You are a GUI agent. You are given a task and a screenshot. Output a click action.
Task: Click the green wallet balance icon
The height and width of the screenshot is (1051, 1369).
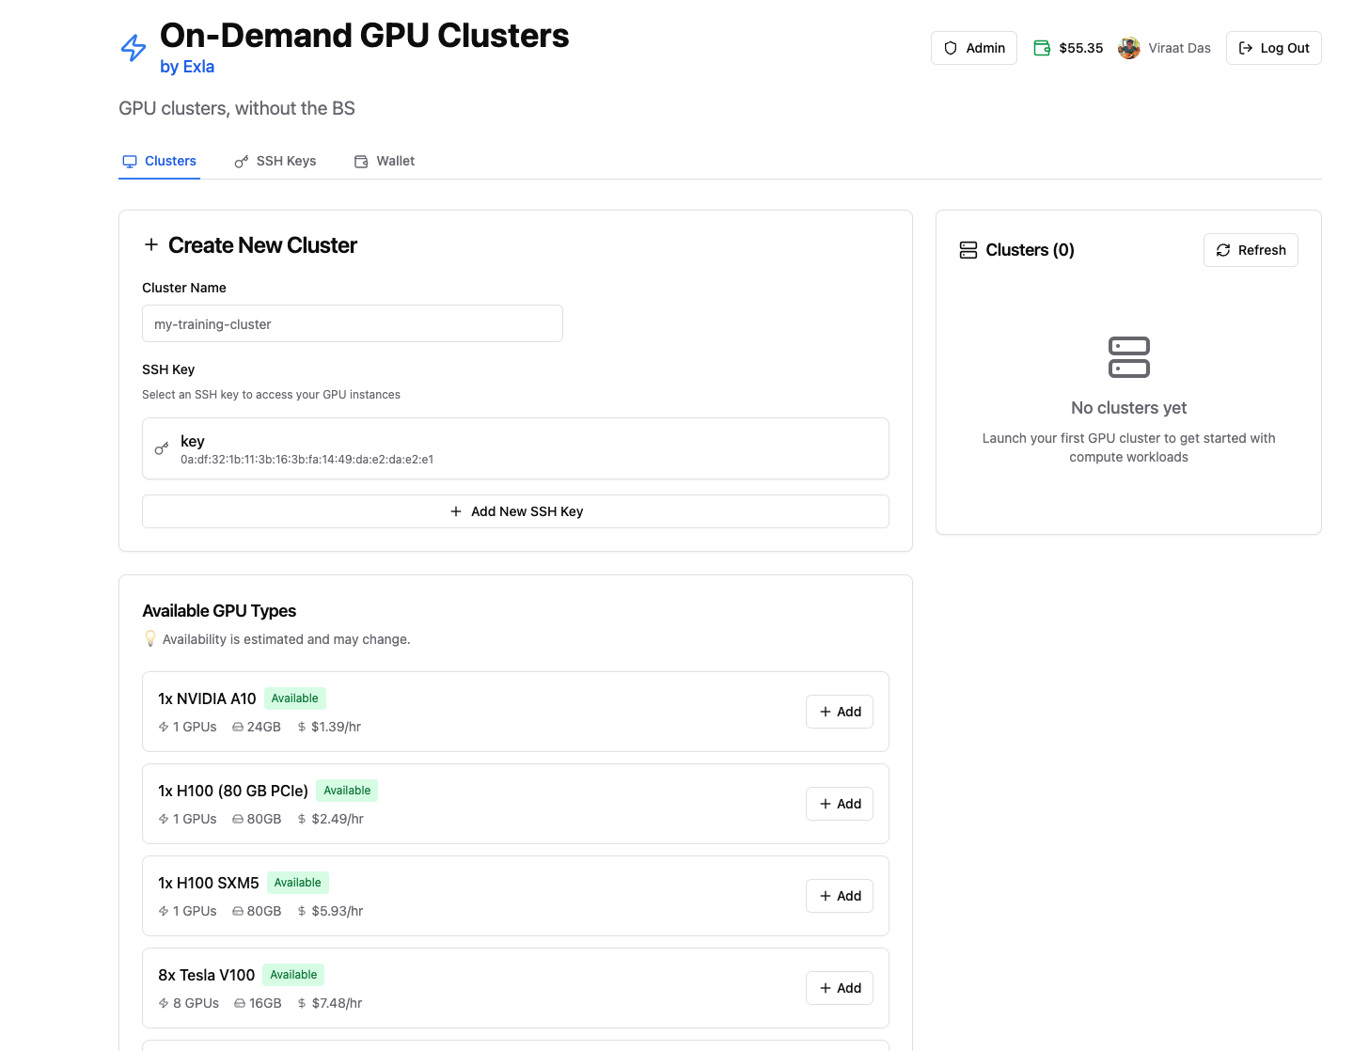[1042, 48]
